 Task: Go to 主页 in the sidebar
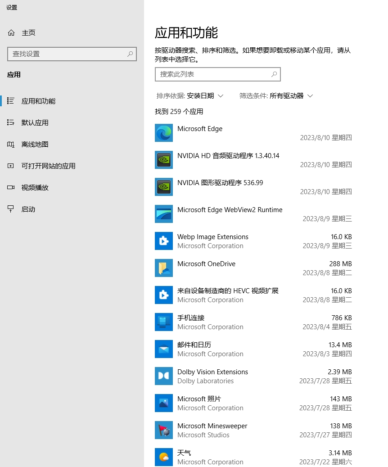[29, 33]
